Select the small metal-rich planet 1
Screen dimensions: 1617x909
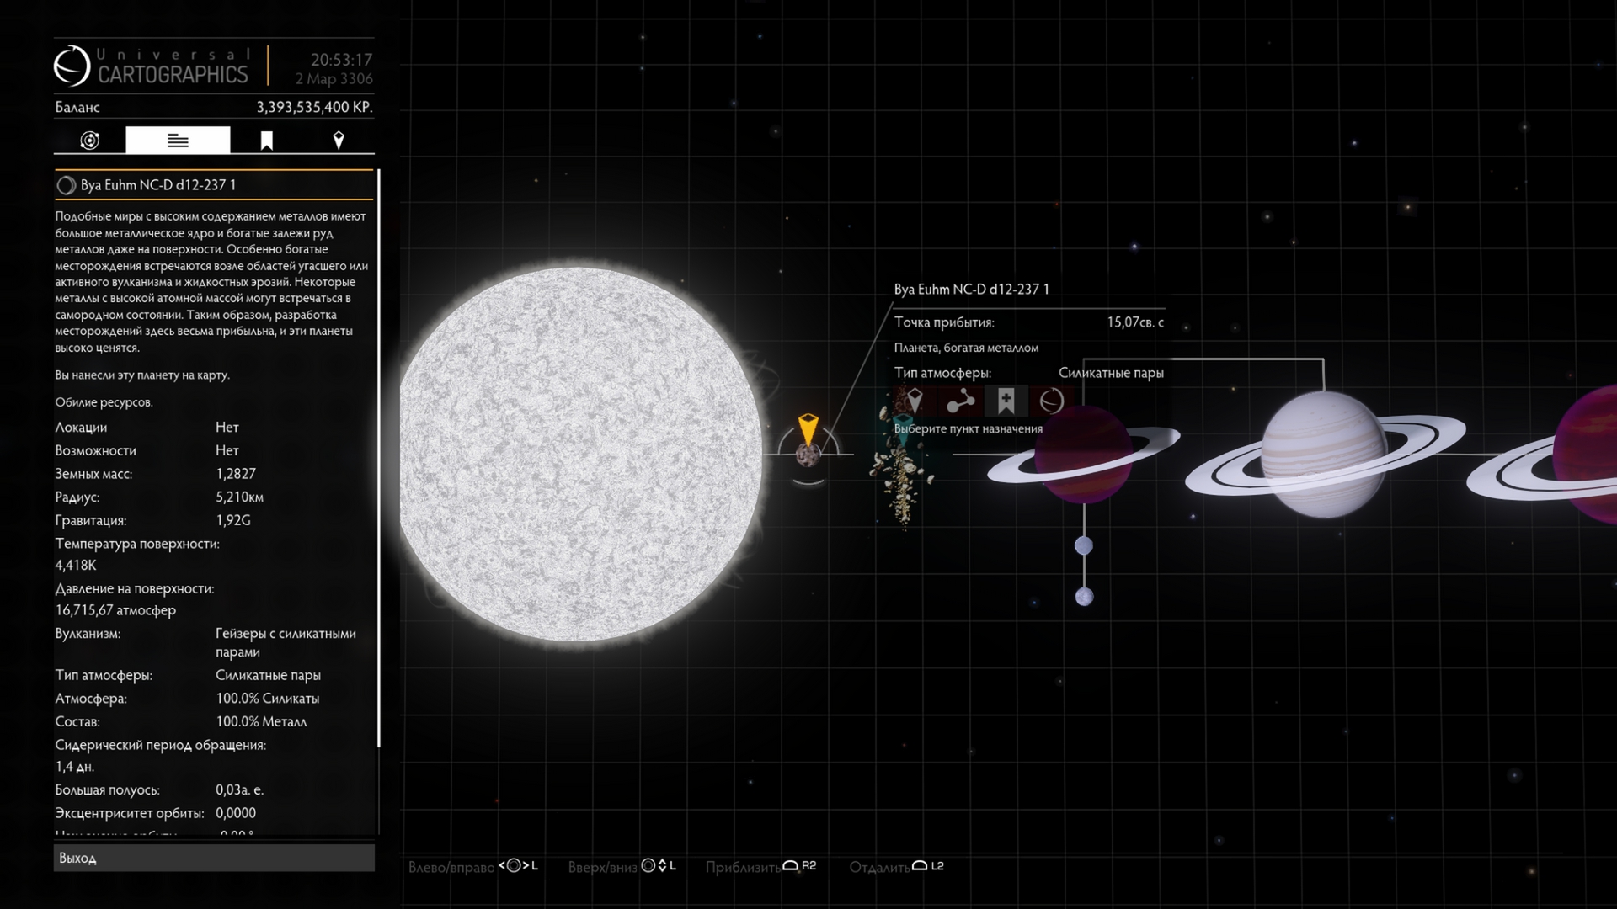click(808, 456)
